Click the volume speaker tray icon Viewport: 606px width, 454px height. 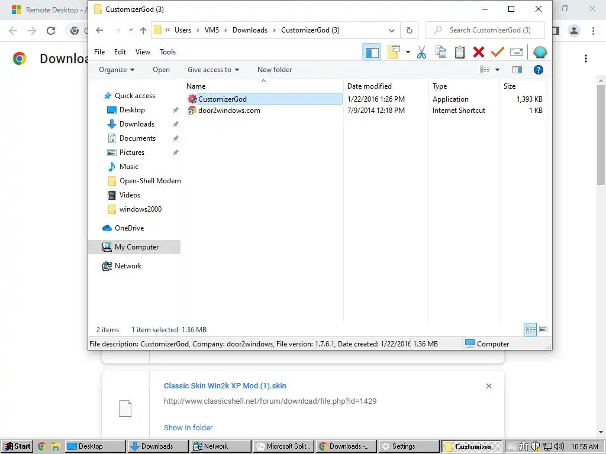click(559, 447)
